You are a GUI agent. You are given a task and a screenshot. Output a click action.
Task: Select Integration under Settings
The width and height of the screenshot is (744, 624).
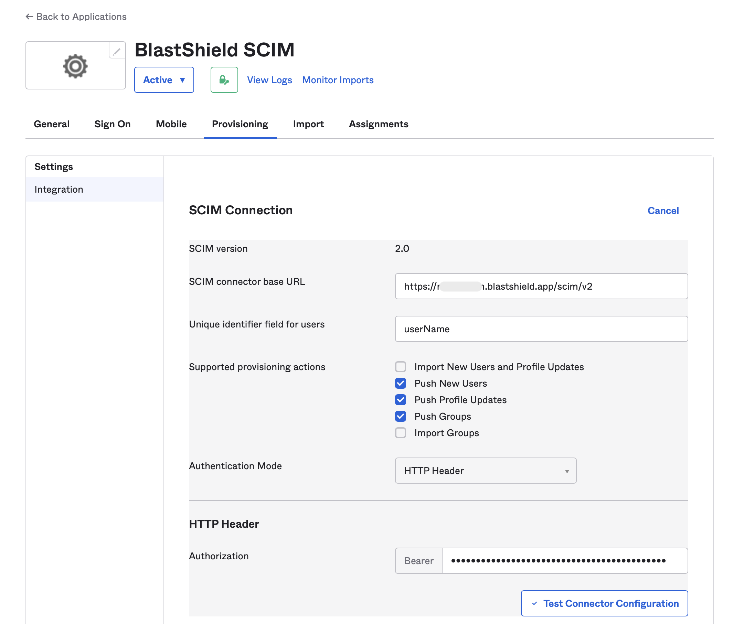pyautogui.click(x=59, y=189)
